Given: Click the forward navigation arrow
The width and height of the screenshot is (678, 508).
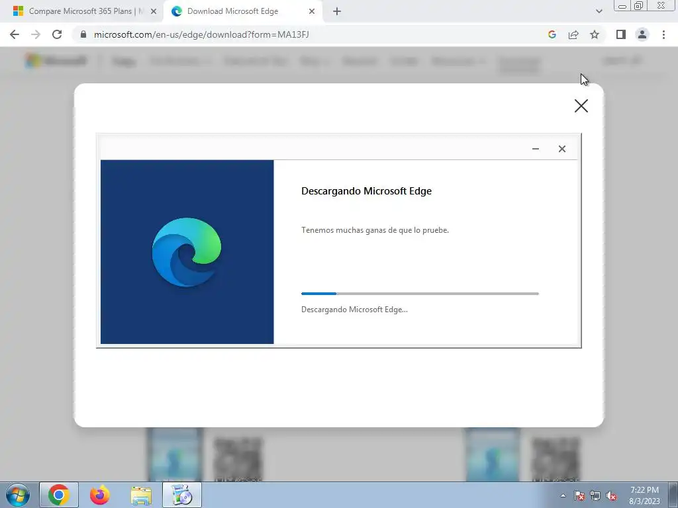Looking at the screenshot, I should point(36,34).
